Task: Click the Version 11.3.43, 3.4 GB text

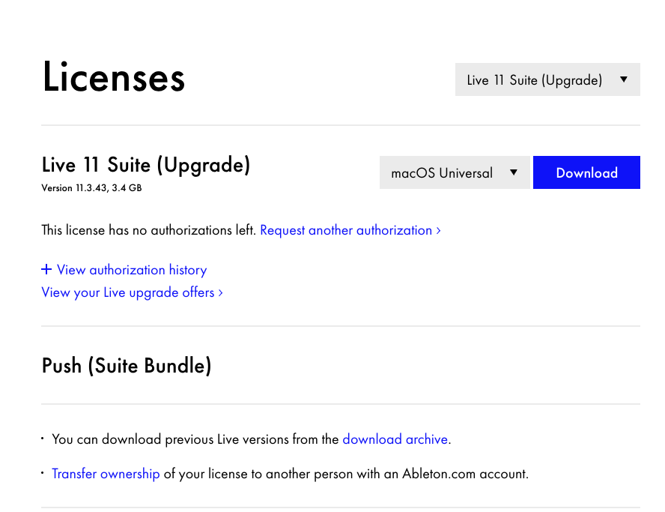Action: point(91,188)
